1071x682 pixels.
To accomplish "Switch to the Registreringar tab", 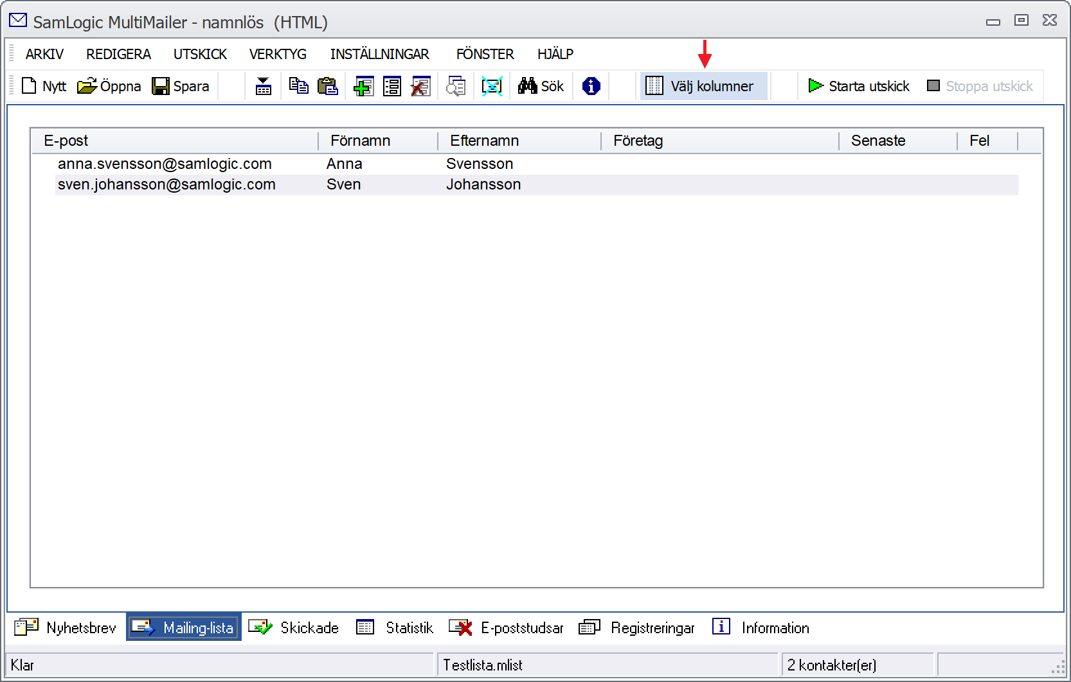I will pyautogui.click(x=637, y=627).
